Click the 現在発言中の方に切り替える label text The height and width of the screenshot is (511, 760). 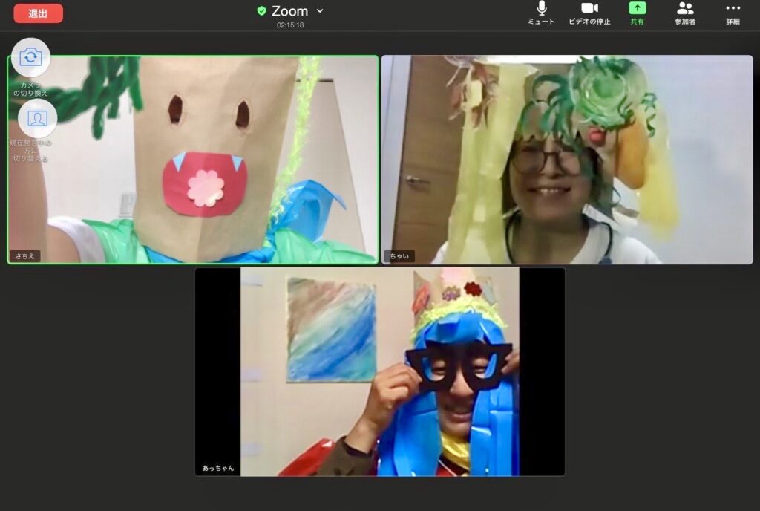tap(30, 150)
